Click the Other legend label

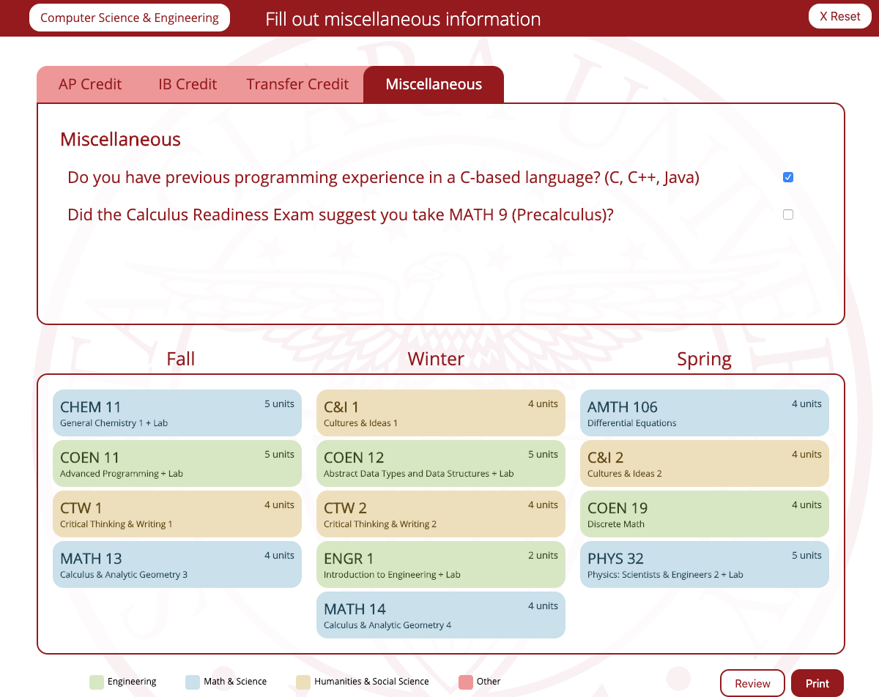pos(489,682)
